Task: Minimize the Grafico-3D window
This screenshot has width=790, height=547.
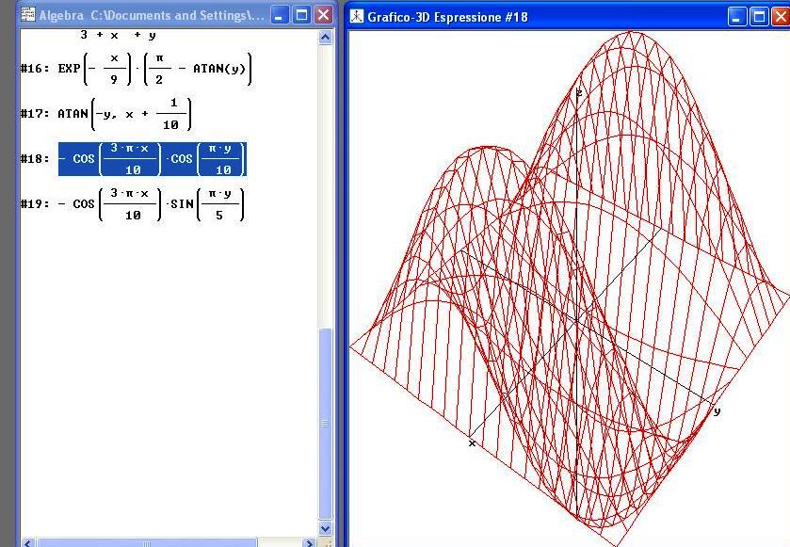Action: 736,17
